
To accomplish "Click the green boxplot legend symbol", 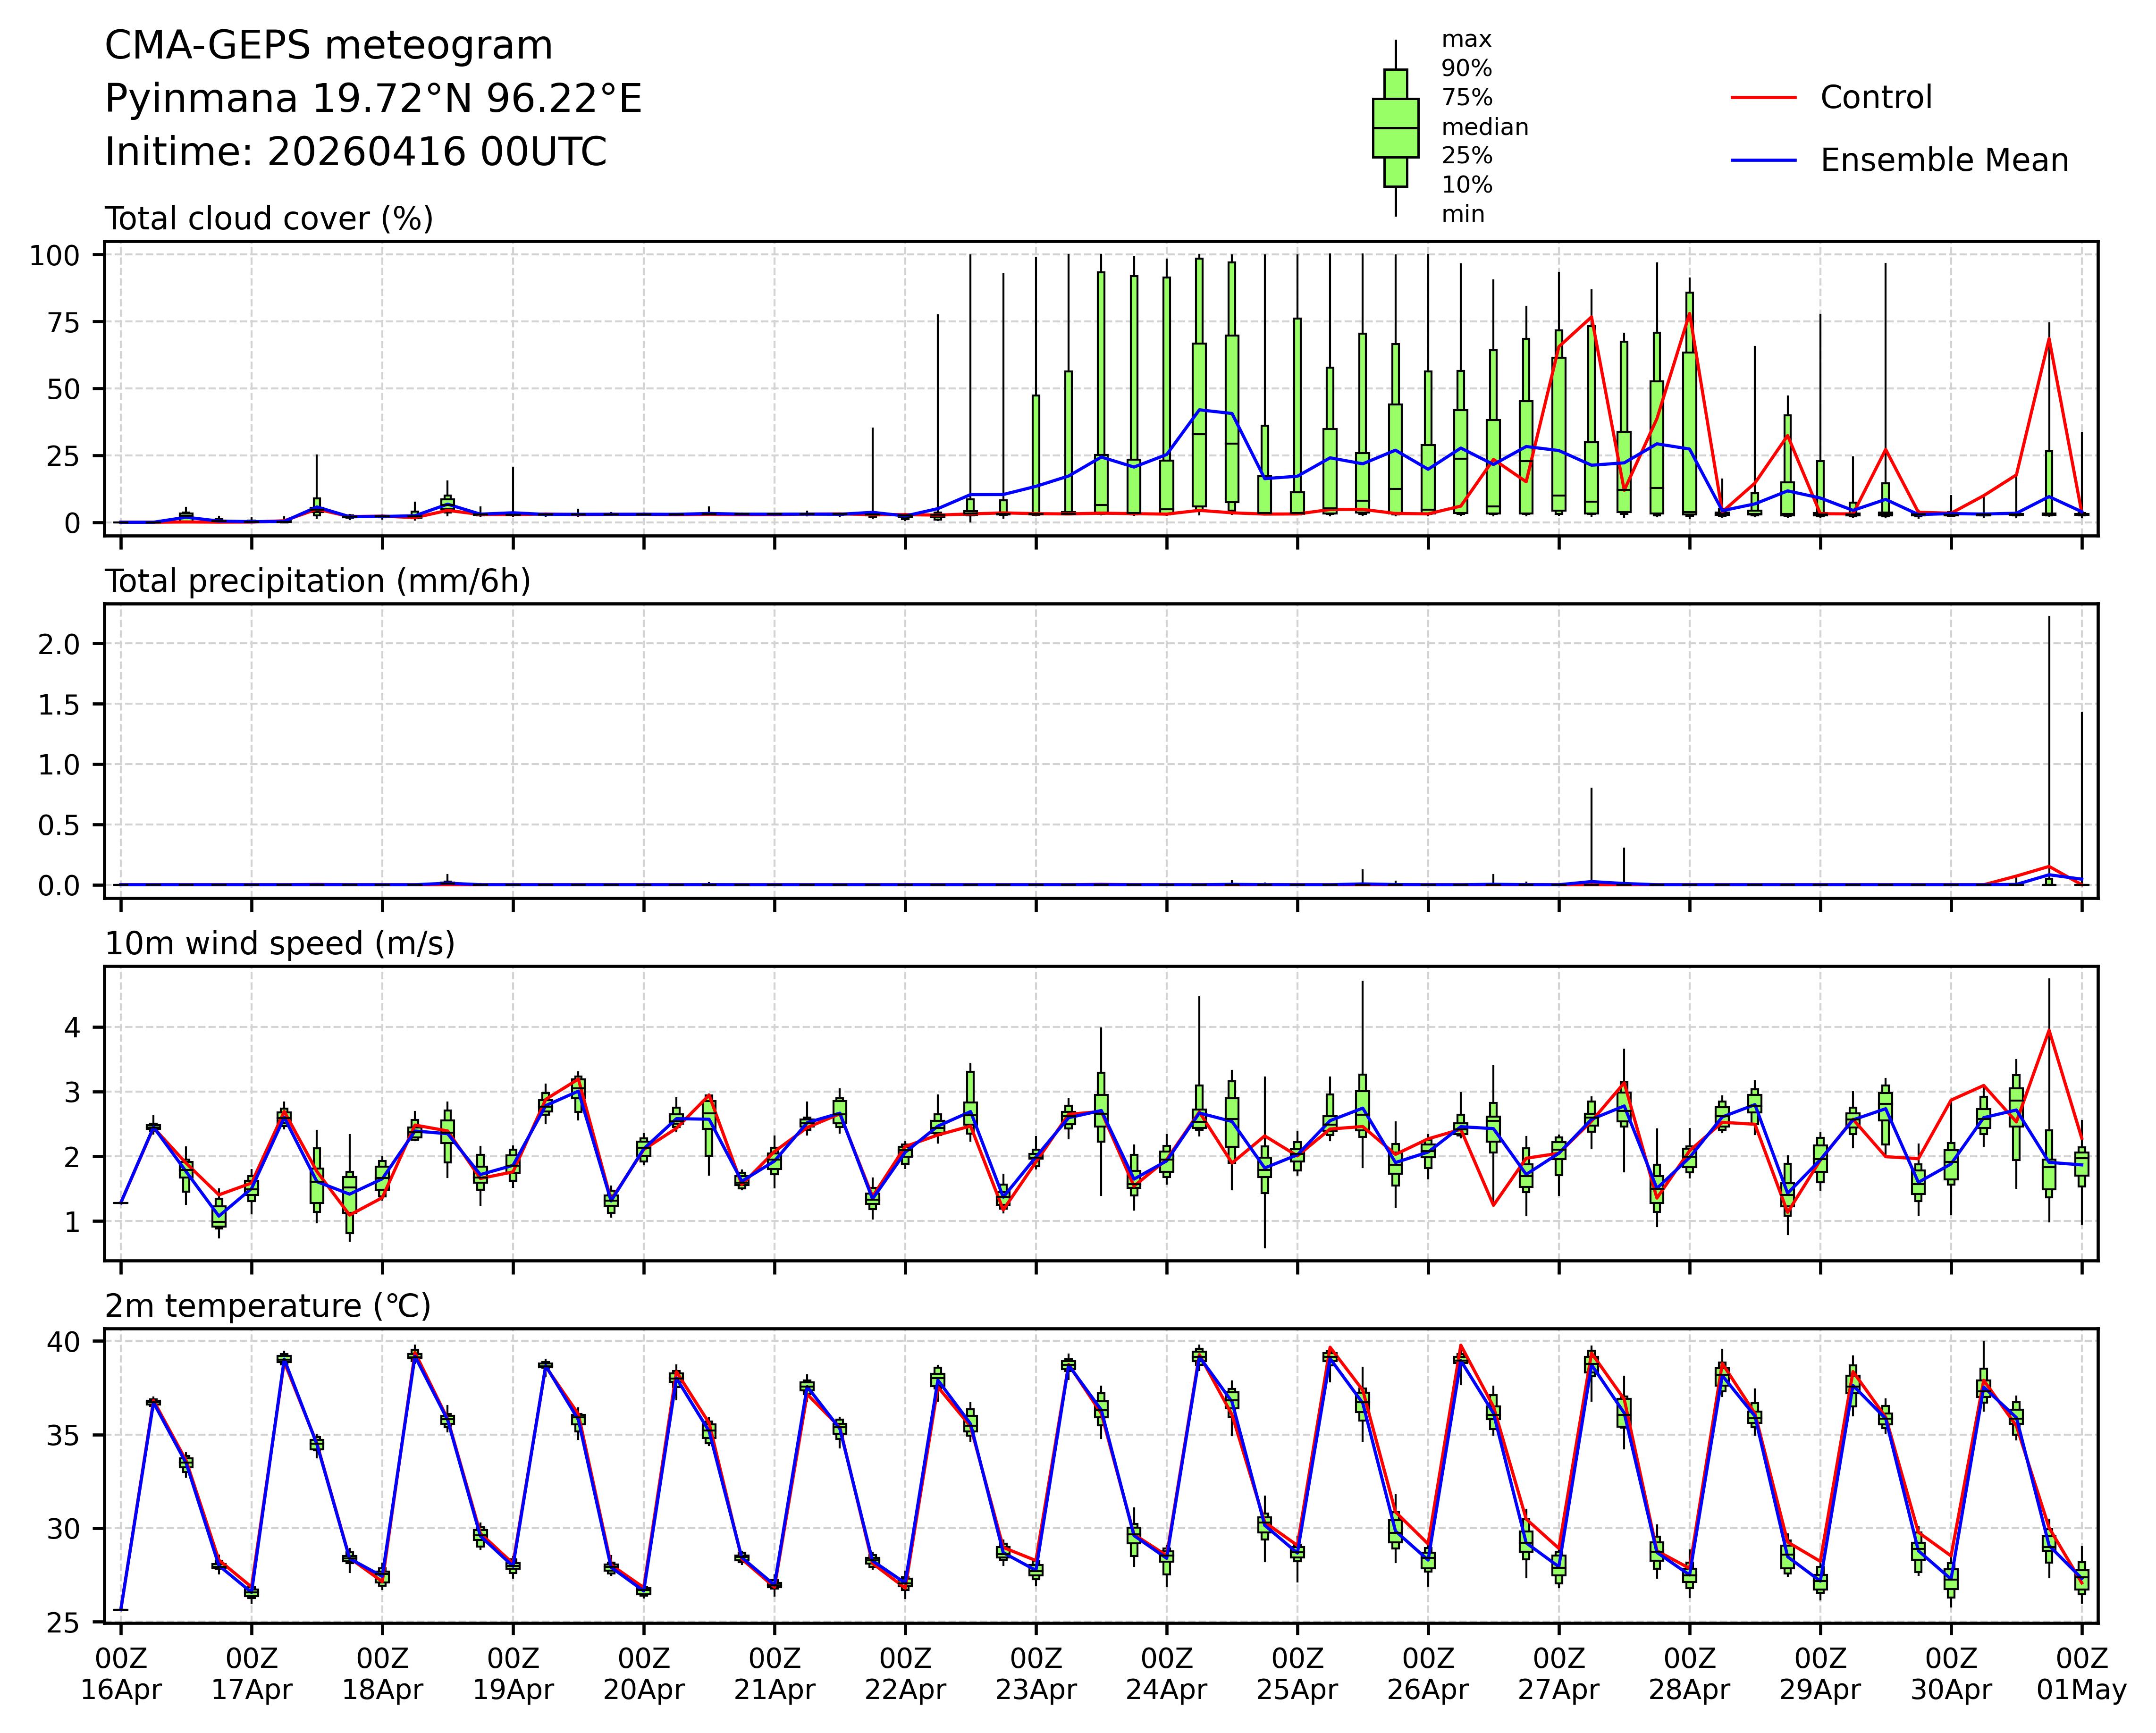I will point(1395,128).
